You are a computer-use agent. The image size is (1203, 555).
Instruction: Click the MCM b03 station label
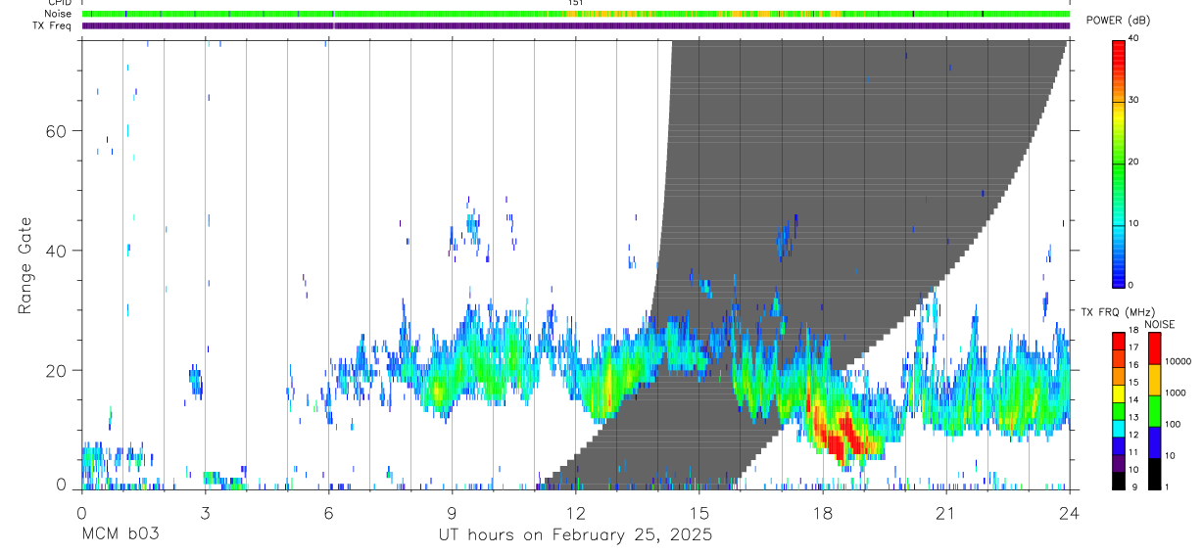(120, 535)
